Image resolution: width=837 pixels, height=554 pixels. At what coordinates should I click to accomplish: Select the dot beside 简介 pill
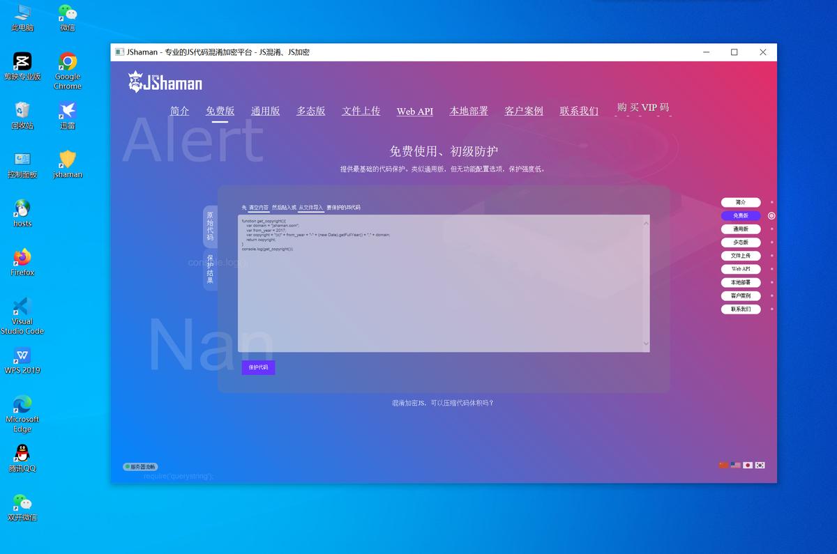point(771,202)
